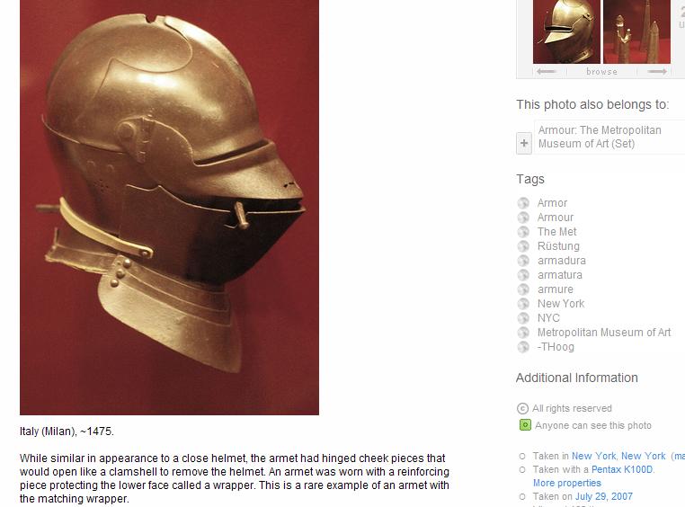This screenshot has height=507, width=685.
Task: Go to previous photo with left arrow
Action: pos(547,71)
